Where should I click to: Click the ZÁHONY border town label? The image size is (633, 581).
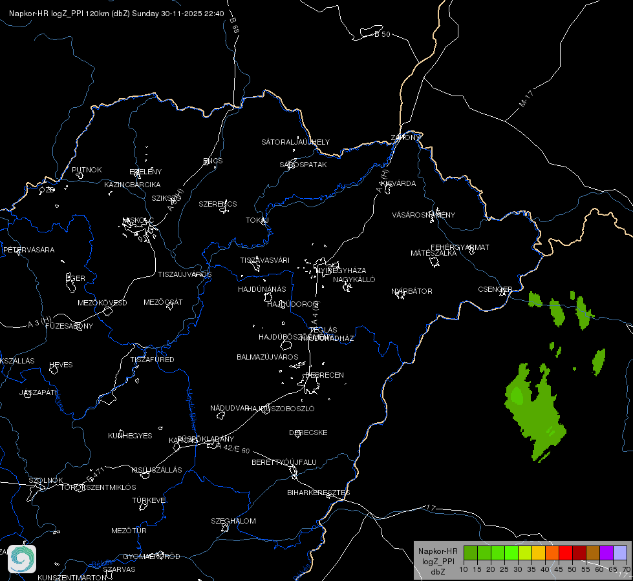pyautogui.click(x=405, y=138)
